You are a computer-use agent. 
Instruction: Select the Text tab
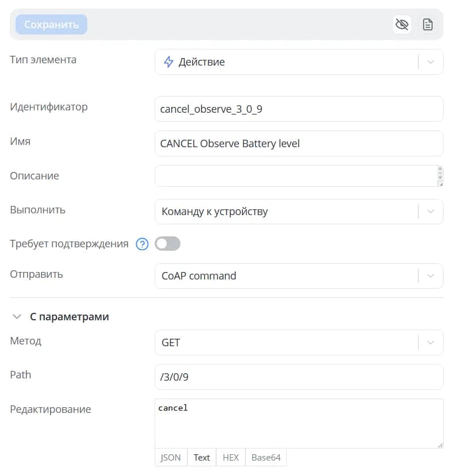point(202,457)
